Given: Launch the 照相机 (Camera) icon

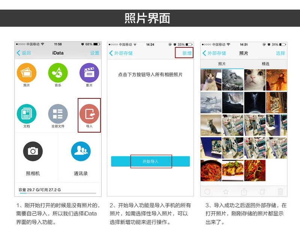Looking at the screenshot, I should click(33, 151).
